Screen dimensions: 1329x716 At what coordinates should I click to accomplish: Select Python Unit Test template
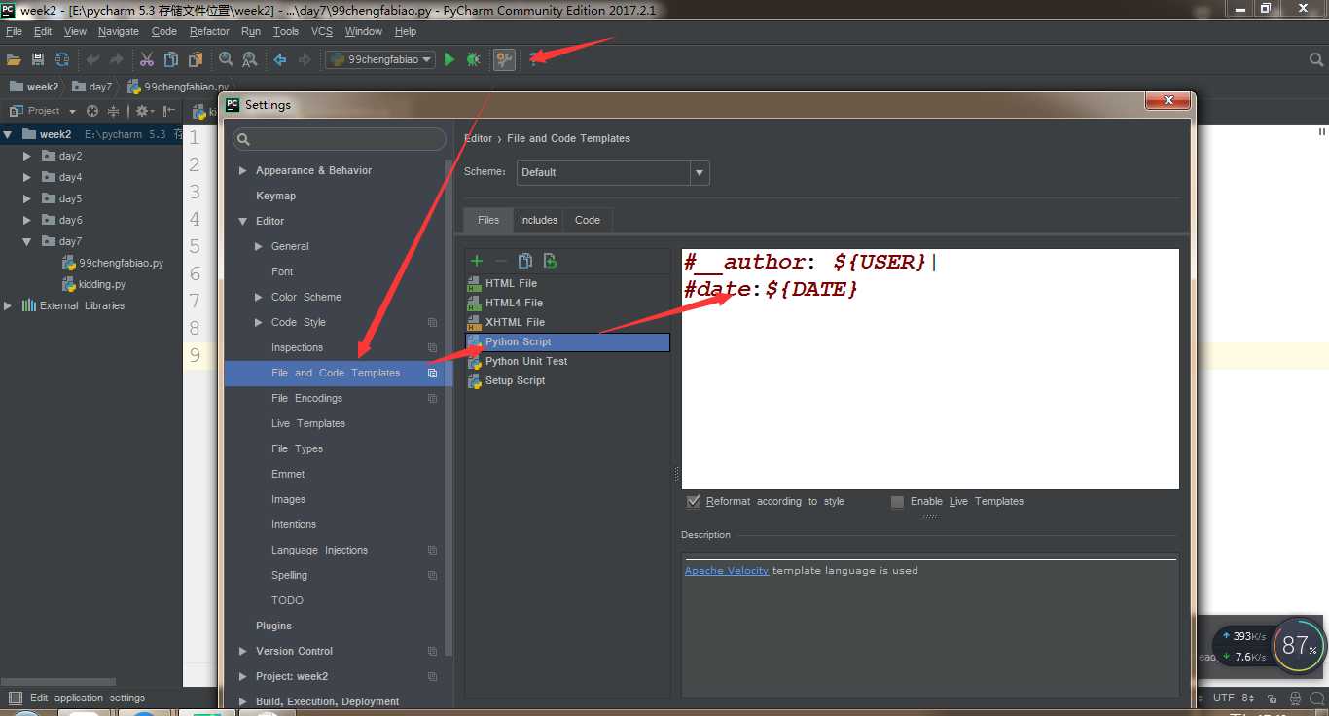point(568,361)
